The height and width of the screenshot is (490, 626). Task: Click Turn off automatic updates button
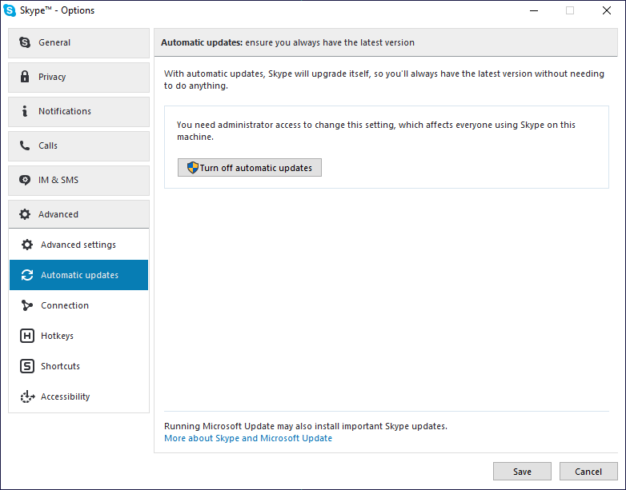pos(250,167)
